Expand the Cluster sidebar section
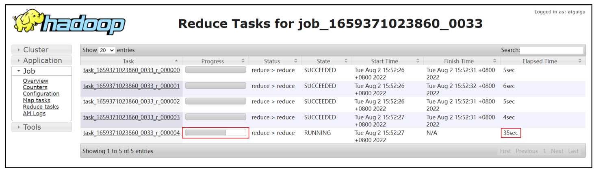The height and width of the screenshot is (171, 594). coord(36,50)
